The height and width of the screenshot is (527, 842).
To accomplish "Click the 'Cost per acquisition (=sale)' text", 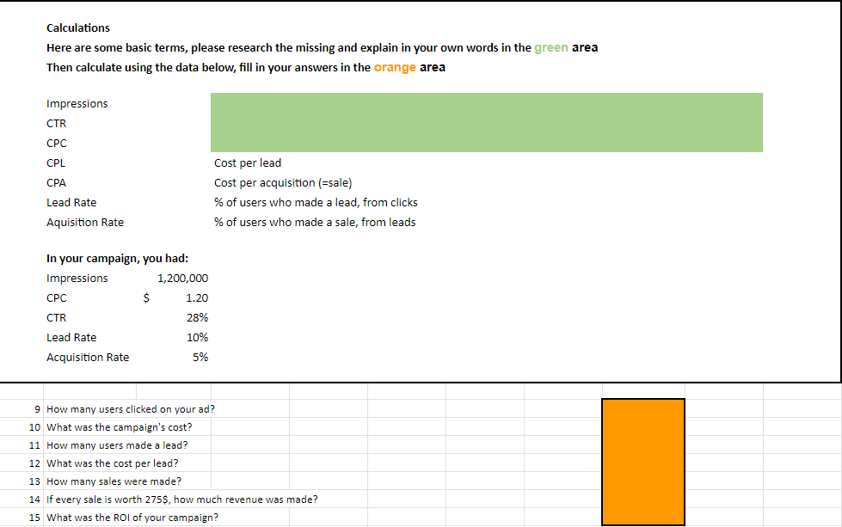I will [x=283, y=183].
